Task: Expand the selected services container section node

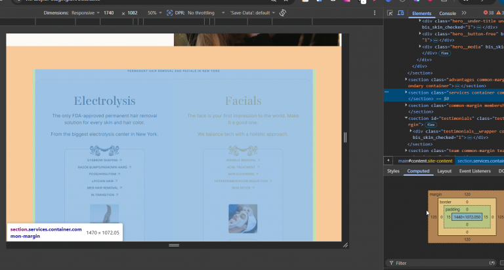Action: 406,92
